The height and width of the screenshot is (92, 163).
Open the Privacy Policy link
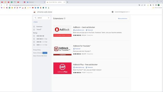tap(37, 50)
